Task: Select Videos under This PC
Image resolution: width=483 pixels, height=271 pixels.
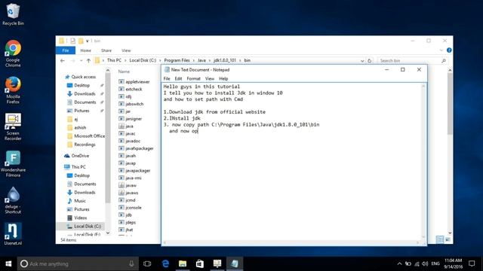Action: point(81,218)
